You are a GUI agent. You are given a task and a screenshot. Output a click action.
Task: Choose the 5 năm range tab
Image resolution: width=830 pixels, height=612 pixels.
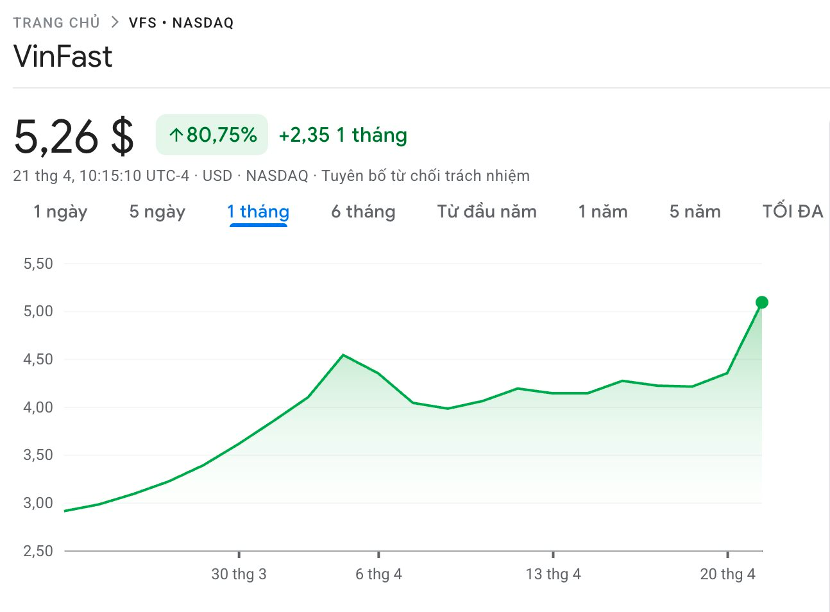click(x=695, y=212)
